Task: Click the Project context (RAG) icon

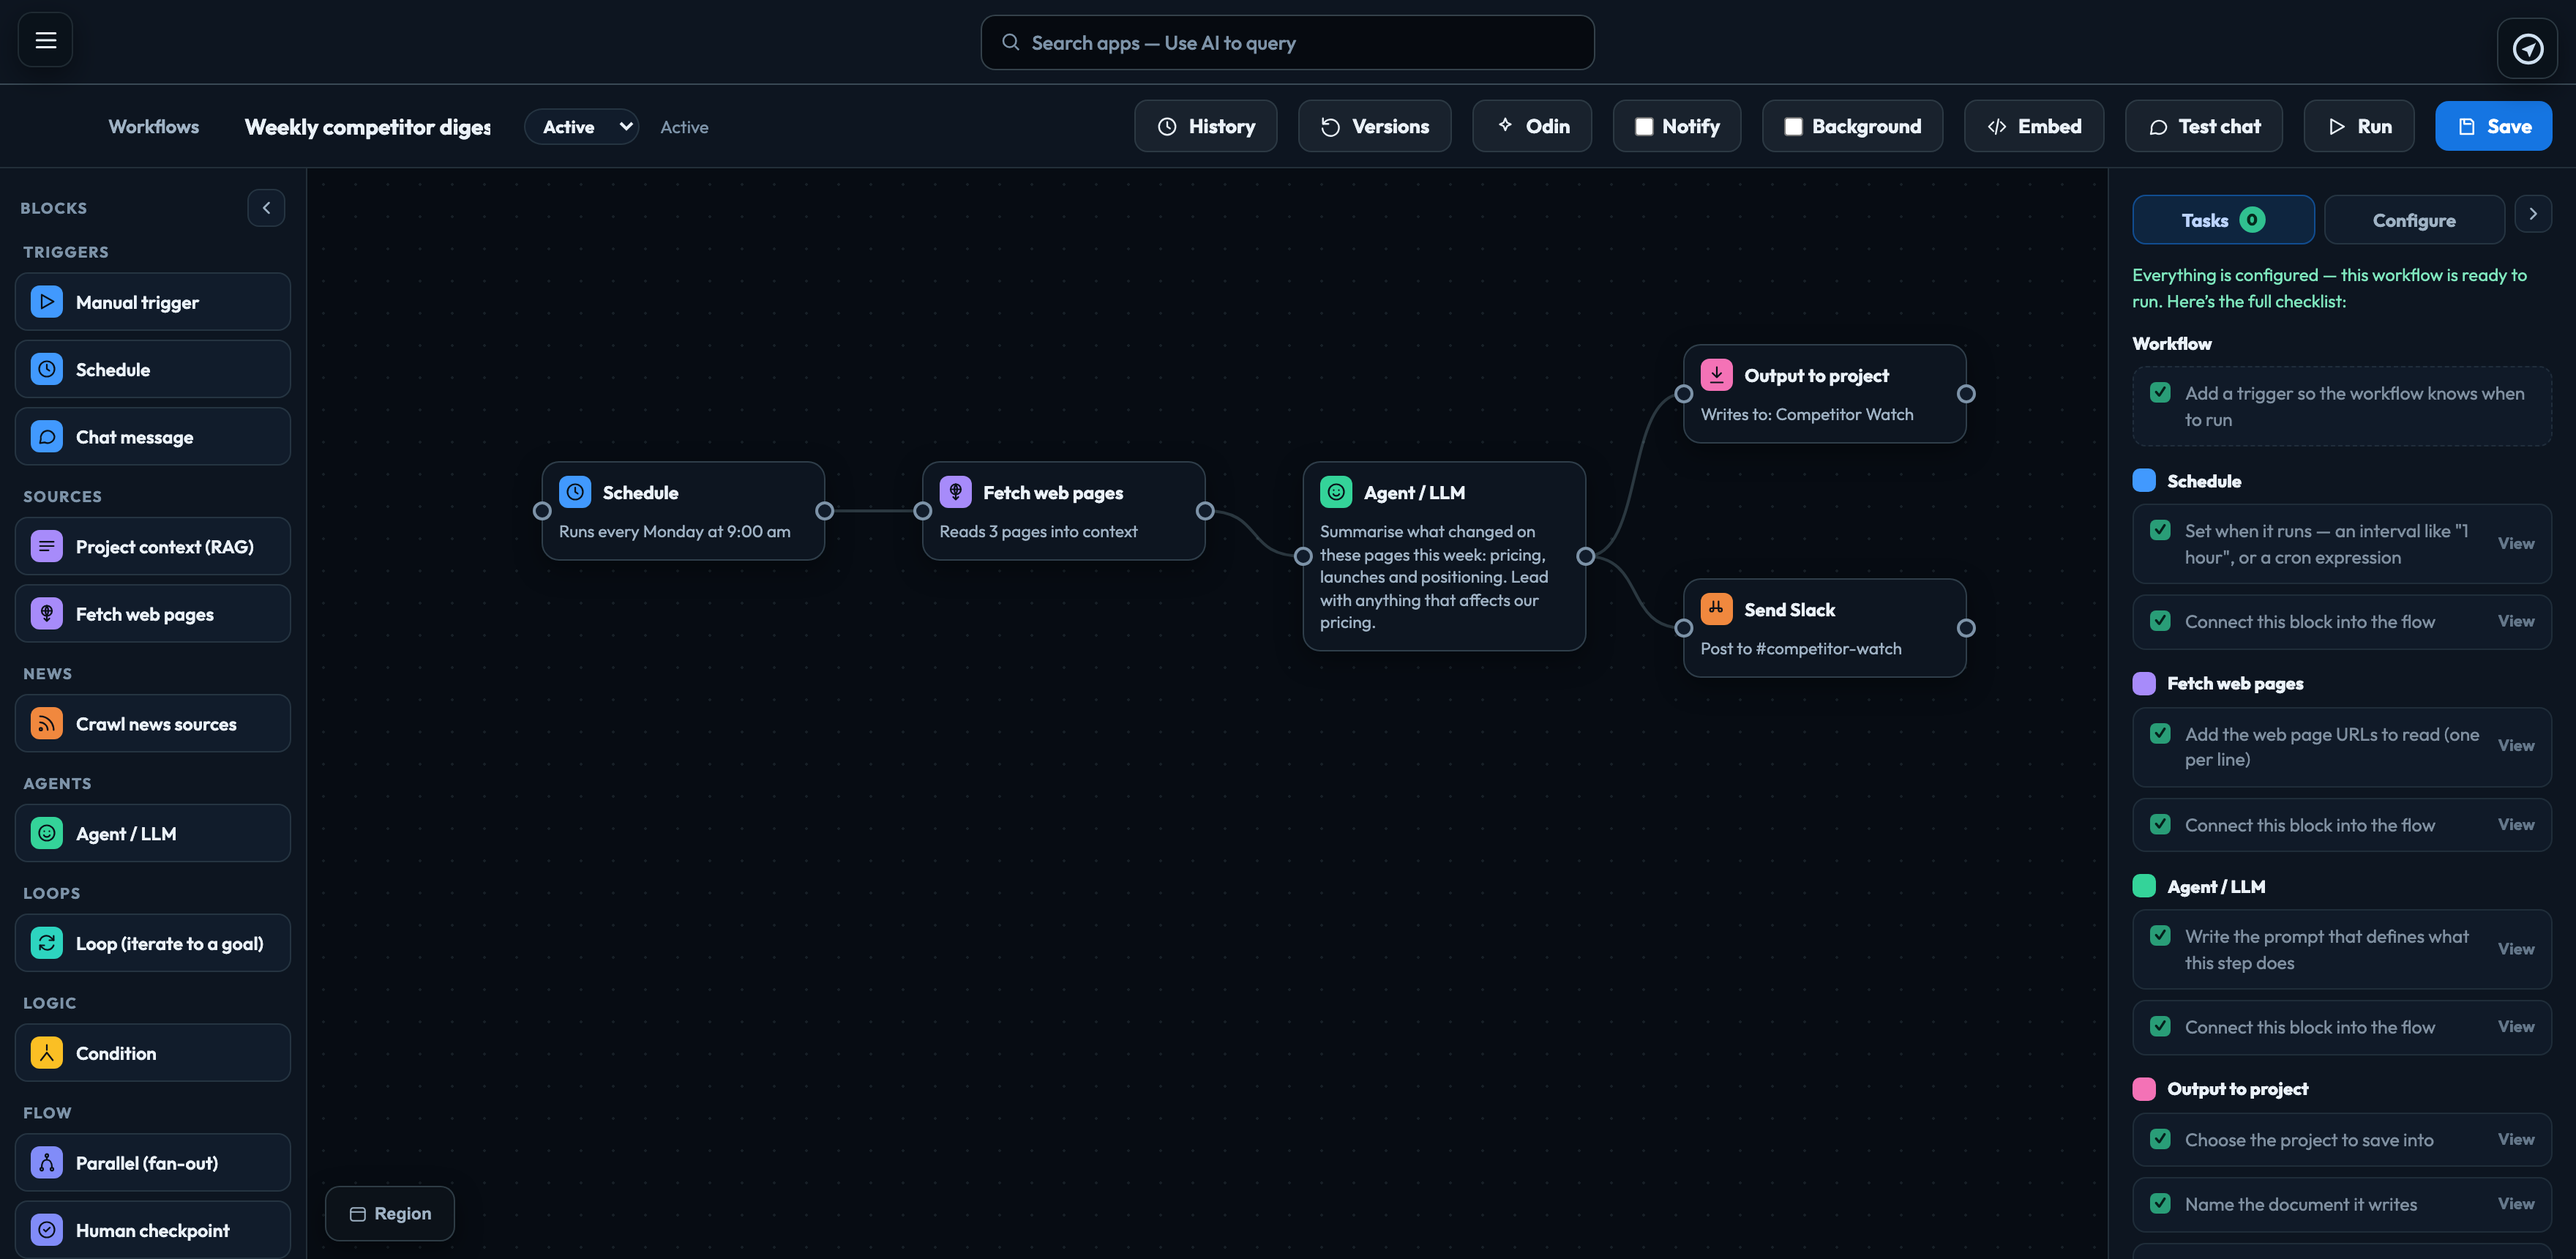Action: (47, 546)
